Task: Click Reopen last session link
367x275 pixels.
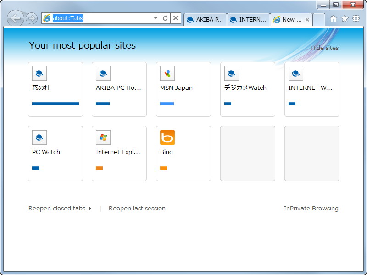Action: point(137,209)
